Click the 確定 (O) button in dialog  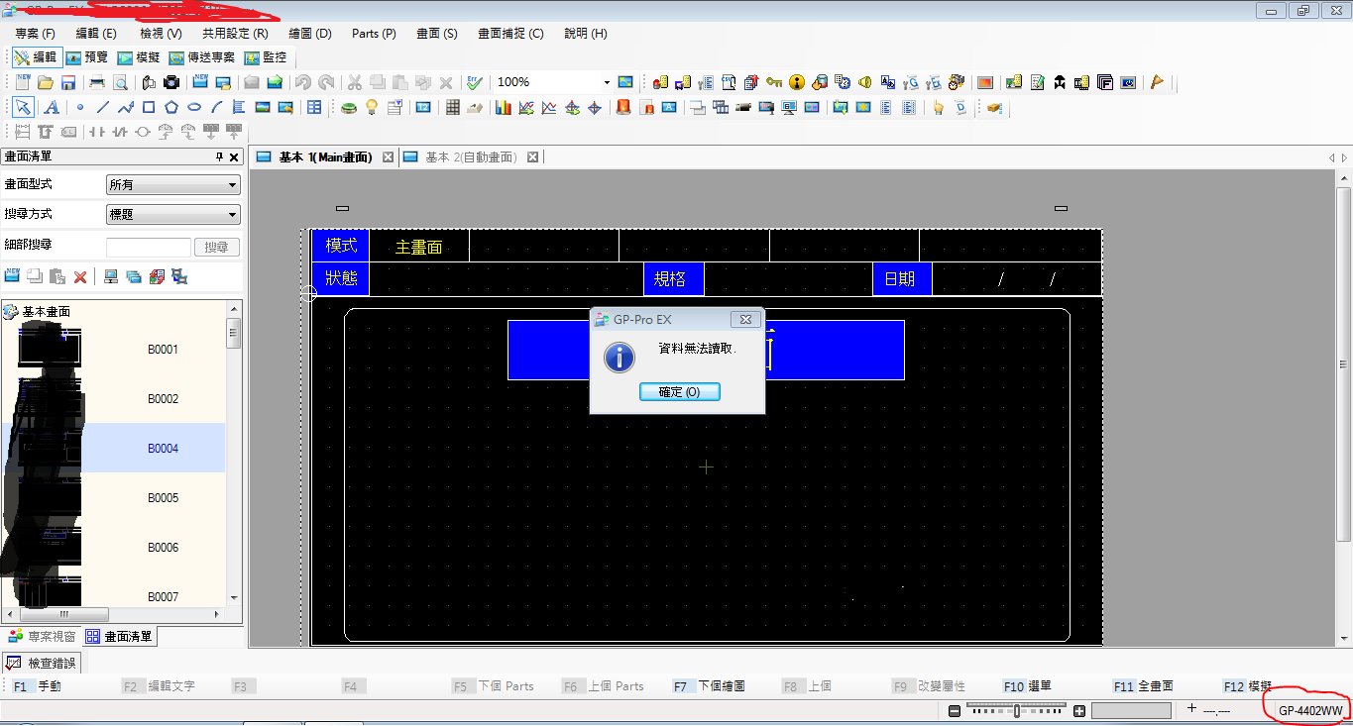click(x=679, y=392)
